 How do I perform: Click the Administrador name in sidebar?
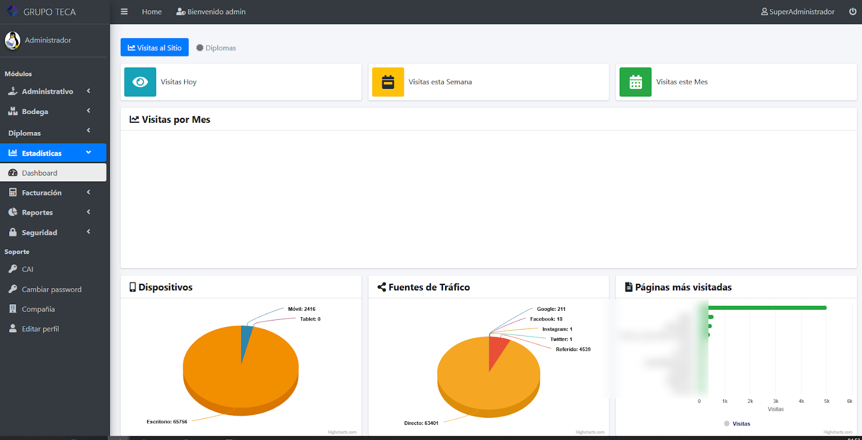tap(48, 40)
